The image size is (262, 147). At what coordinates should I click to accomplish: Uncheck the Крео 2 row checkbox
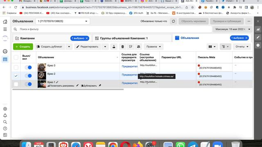(x=16, y=76)
